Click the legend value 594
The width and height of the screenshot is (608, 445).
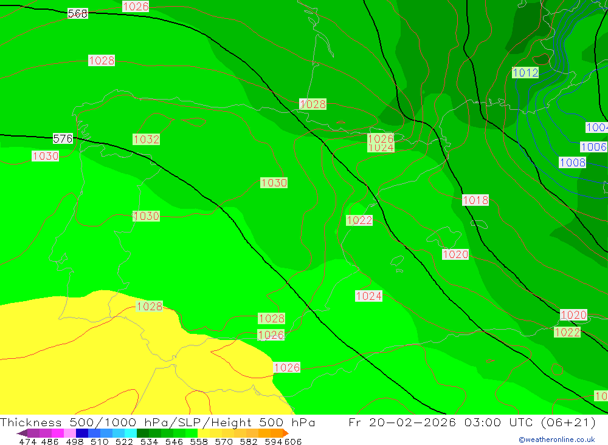(x=274, y=441)
